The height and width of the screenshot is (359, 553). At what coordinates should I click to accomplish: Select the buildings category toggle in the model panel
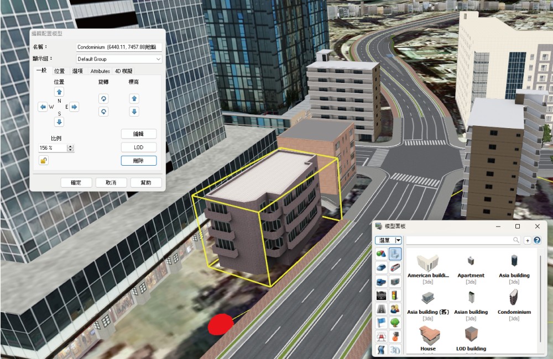395,254
